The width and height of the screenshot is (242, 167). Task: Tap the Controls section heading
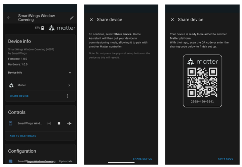point(17,112)
